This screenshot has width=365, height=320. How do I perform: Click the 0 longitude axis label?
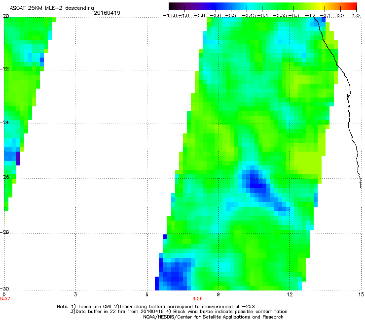coord(4,294)
